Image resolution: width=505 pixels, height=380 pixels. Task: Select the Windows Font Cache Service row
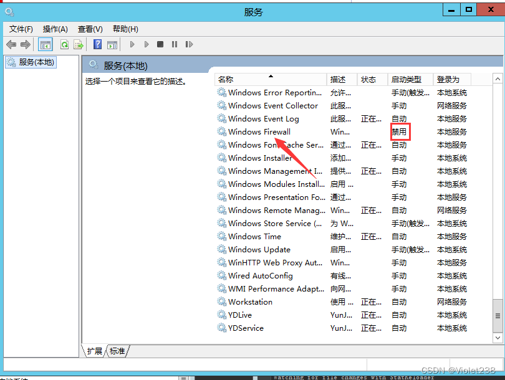click(x=343, y=145)
